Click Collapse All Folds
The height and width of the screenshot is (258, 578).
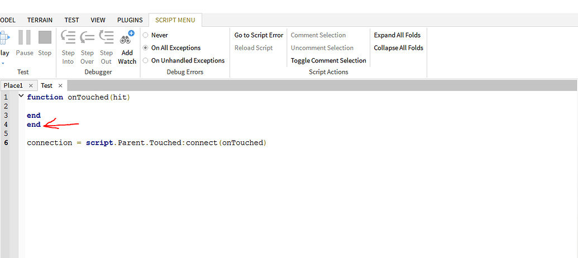[x=399, y=48]
